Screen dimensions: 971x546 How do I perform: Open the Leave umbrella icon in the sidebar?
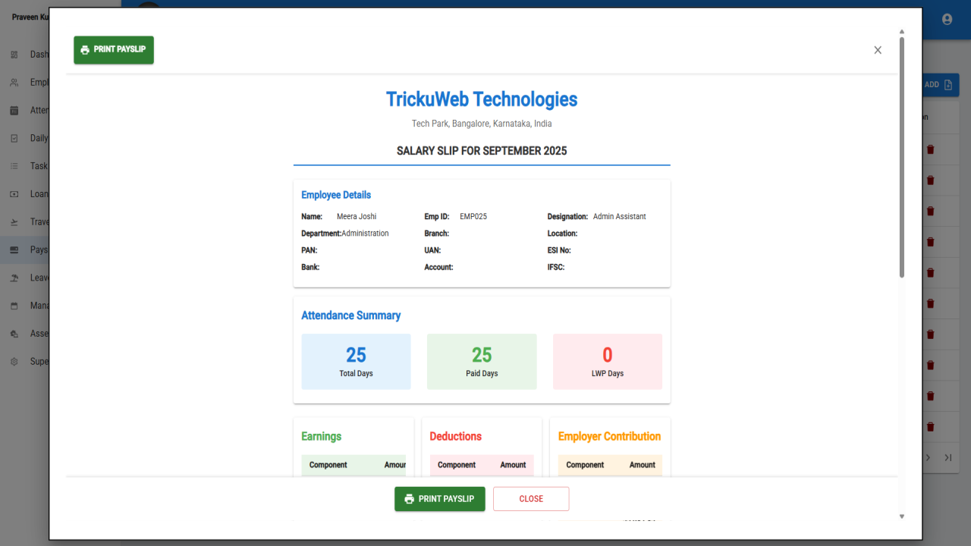[x=14, y=278]
